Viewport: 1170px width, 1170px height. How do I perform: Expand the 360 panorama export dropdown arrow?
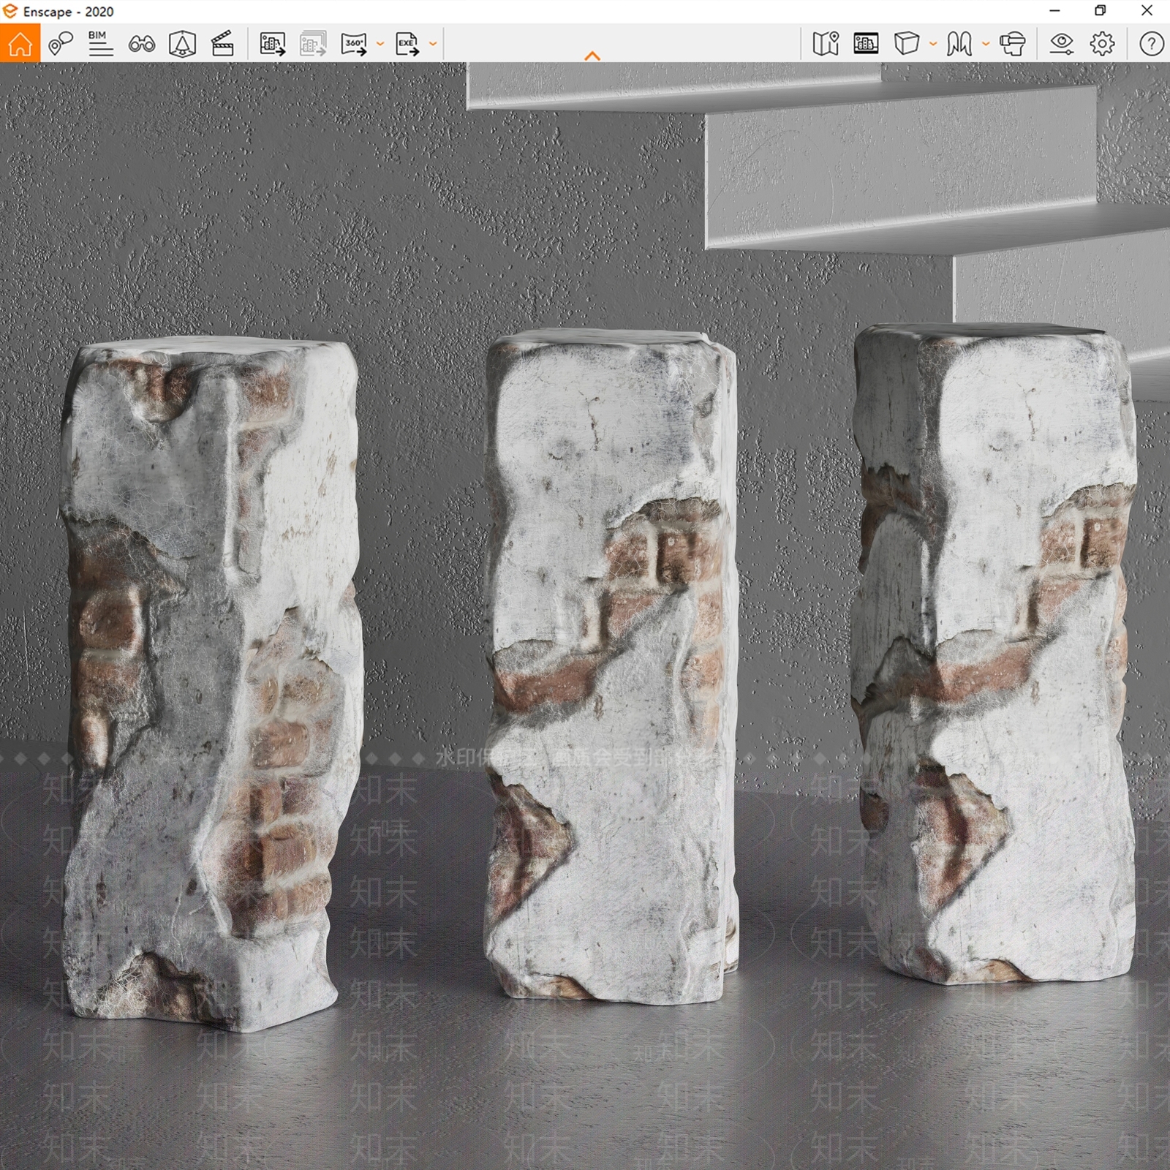(x=380, y=44)
